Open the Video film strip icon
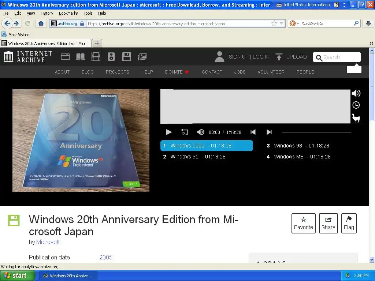Image resolution: width=375 pixels, height=281 pixels. (96, 57)
